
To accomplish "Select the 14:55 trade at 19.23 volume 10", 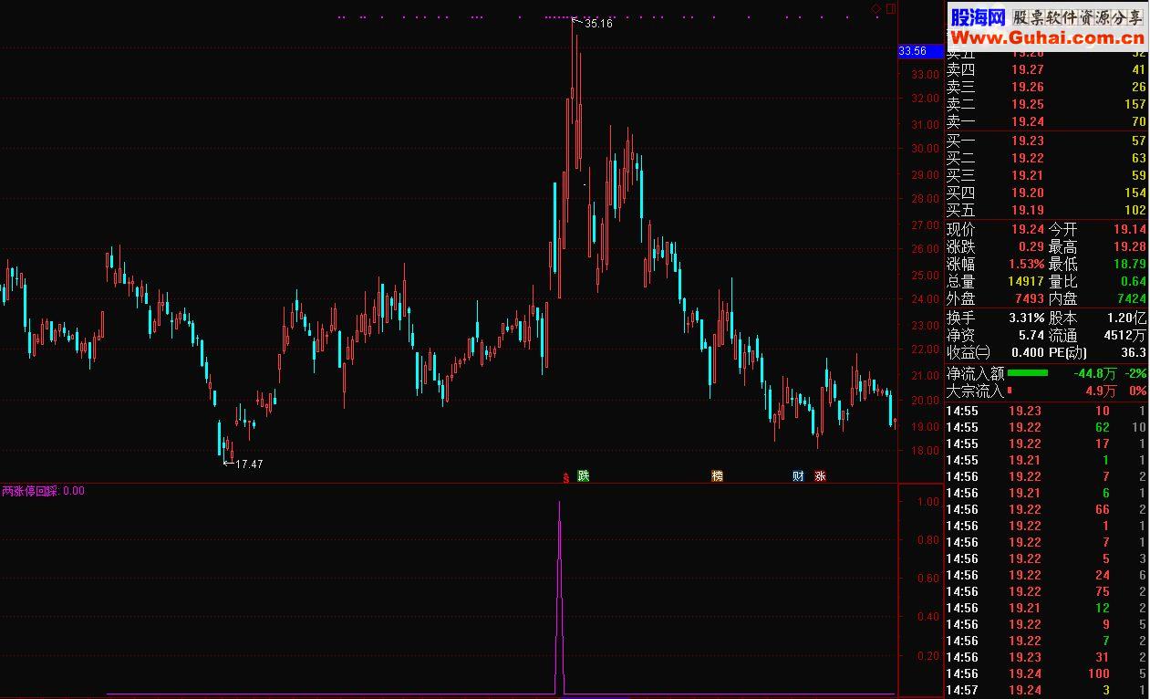I will (1047, 411).
